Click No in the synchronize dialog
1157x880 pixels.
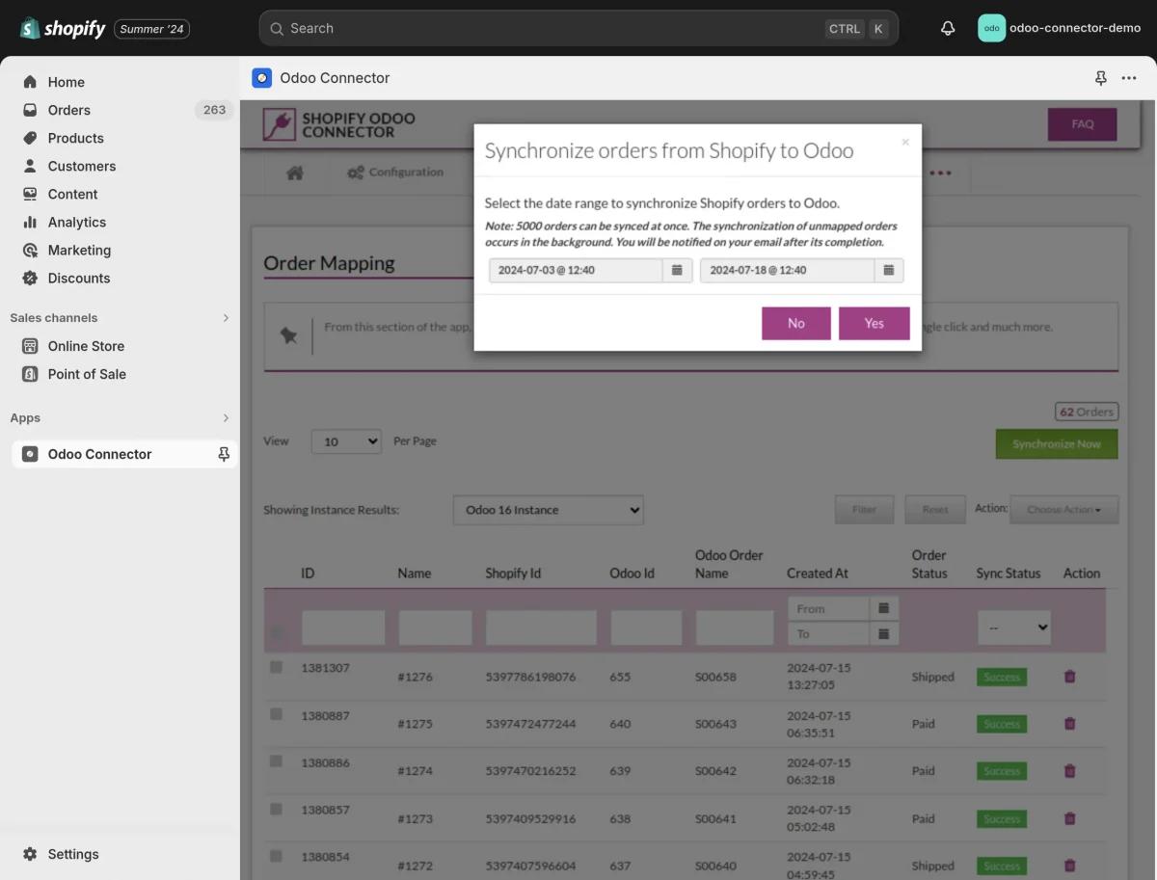(796, 324)
